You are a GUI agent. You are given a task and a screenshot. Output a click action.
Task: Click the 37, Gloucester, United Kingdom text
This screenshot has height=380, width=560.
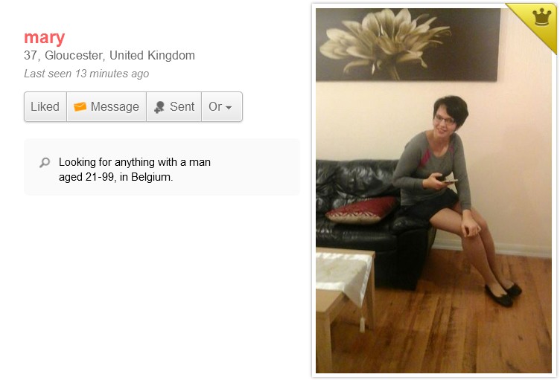pos(109,55)
